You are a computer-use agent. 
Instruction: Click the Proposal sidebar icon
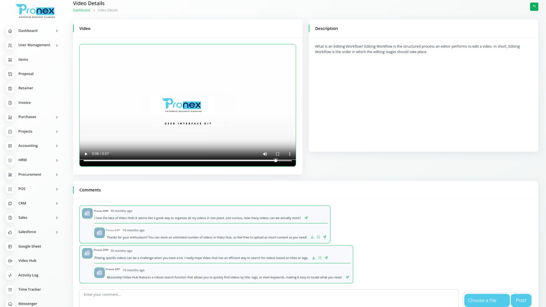click(x=10, y=74)
